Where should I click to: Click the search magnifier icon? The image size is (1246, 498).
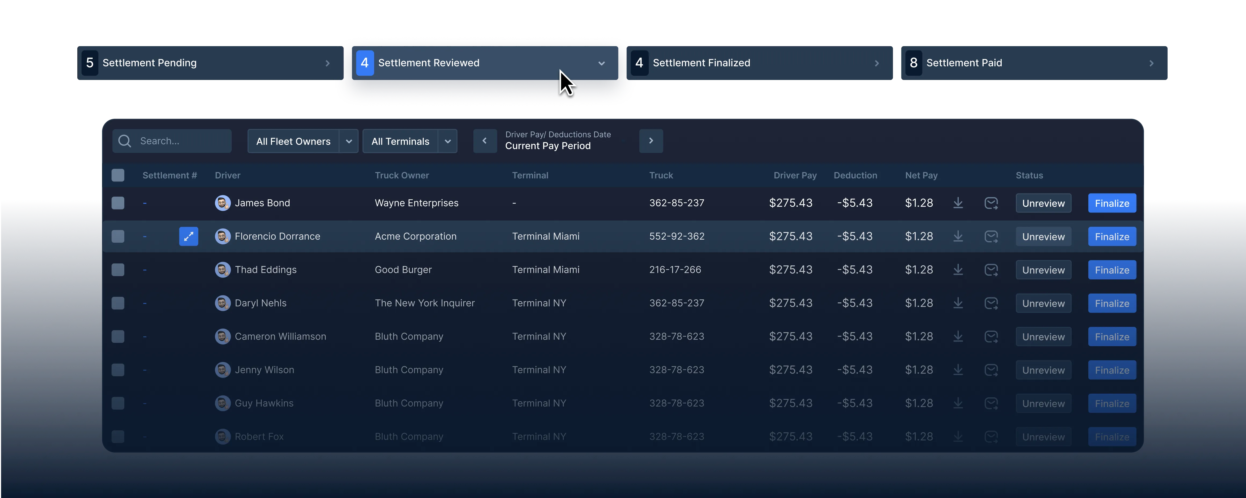click(125, 141)
